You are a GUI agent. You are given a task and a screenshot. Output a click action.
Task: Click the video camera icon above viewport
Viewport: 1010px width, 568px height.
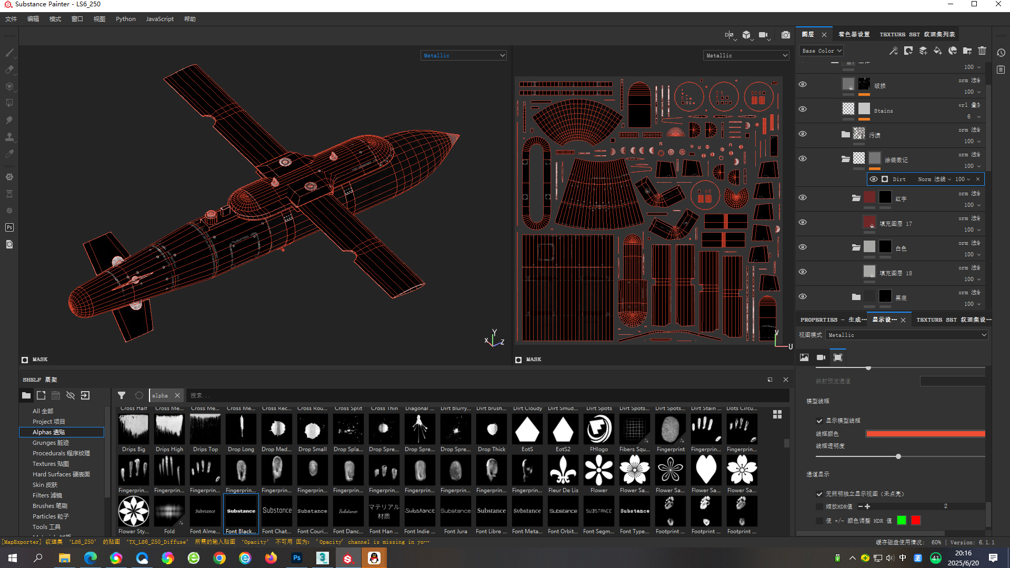click(x=763, y=35)
